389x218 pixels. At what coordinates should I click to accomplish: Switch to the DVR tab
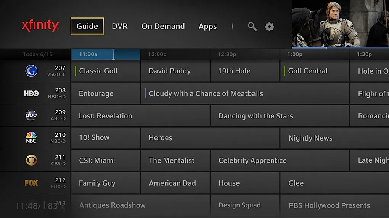point(120,26)
